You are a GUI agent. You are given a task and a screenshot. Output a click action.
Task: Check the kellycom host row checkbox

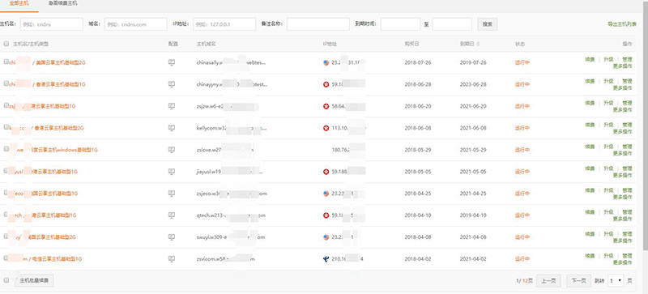coord(6,127)
